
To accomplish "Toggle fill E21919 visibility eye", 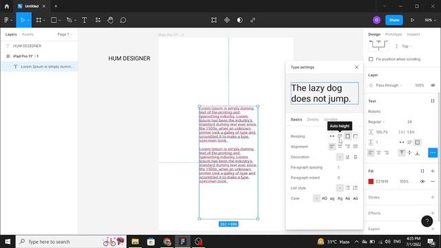I will 422,181.
